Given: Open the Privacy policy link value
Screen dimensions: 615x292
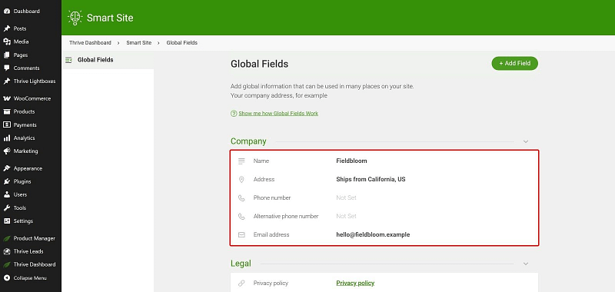Looking at the screenshot, I should 355,283.
